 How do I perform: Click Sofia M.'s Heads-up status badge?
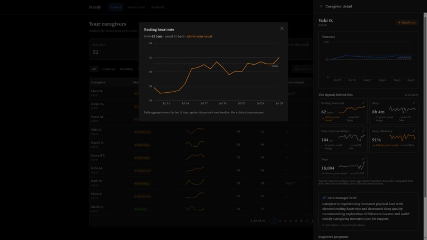tap(143, 171)
